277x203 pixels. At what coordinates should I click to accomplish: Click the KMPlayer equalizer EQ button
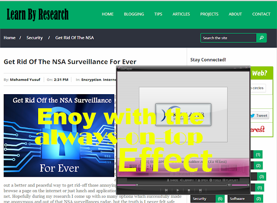tap(224, 168)
